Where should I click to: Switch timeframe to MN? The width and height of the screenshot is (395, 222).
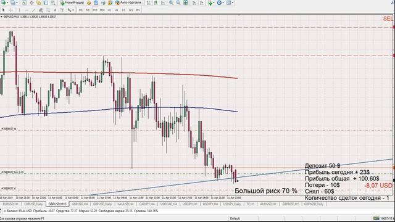pos(138,10)
